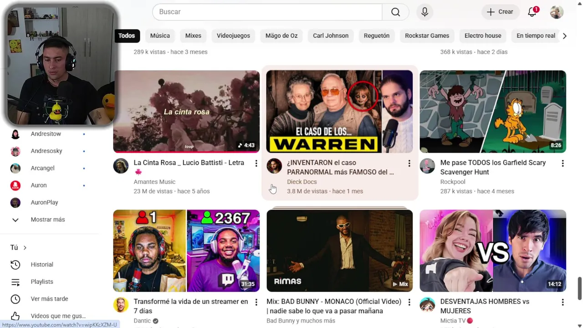Show more filter chips arrow

point(565,36)
